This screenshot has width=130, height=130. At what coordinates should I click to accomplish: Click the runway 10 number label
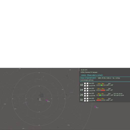[82, 85]
